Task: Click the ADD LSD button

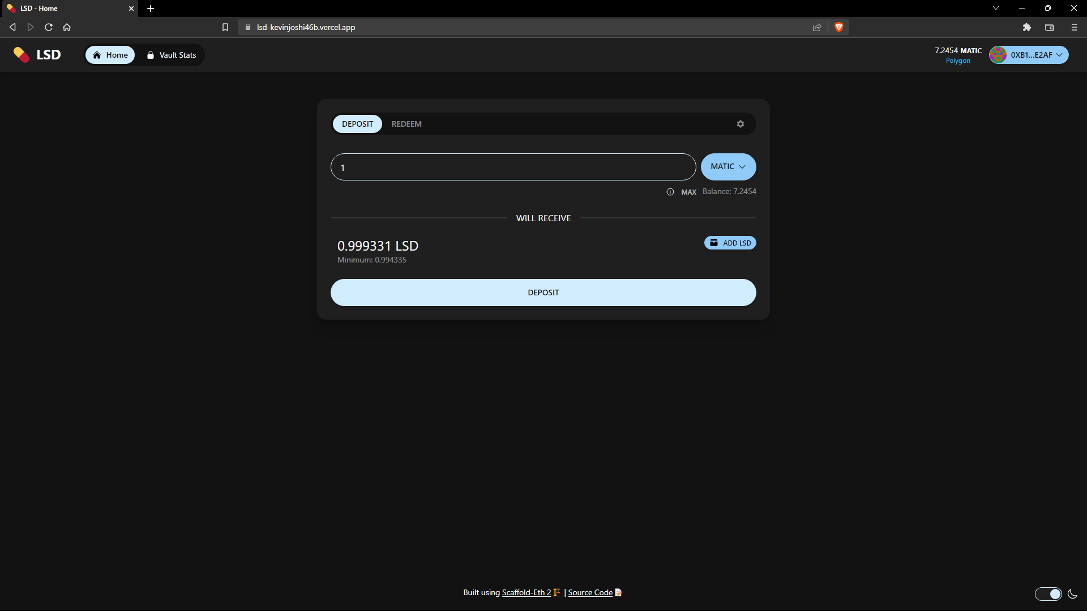Action: (x=731, y=243)
